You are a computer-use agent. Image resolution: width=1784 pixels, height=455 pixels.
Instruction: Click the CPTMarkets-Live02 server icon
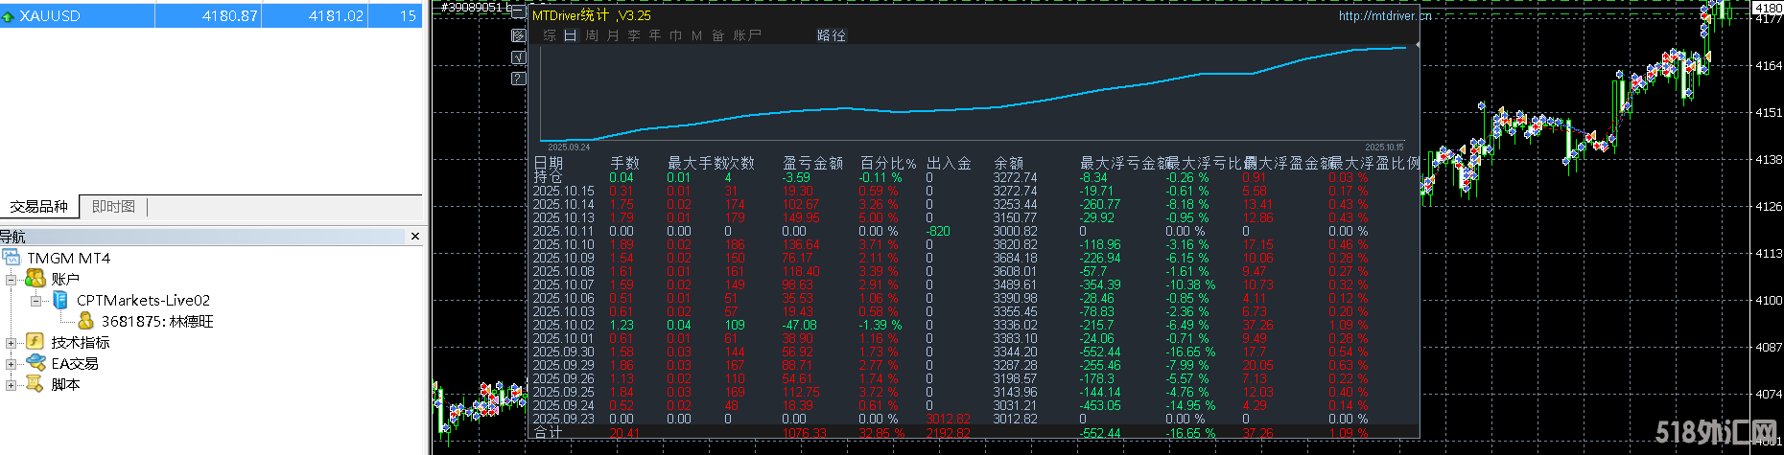coord(60,300)
